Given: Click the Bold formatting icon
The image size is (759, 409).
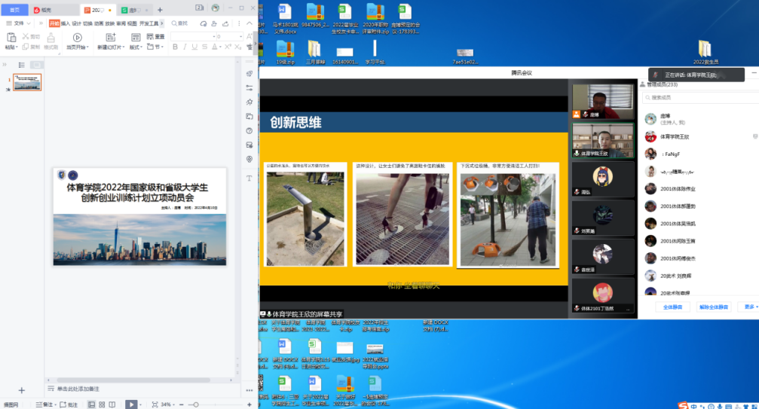Looking at the screenshot, I should click(x=175, y=47).
